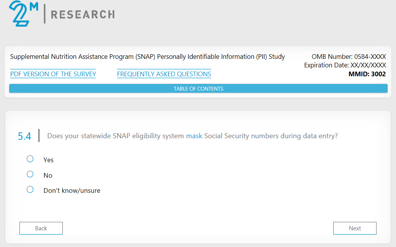Viewport: 396px width, 247px height.
Task: Click the SNAP PII Study title text
Action: pyautogui.click(x=147, y=57)
